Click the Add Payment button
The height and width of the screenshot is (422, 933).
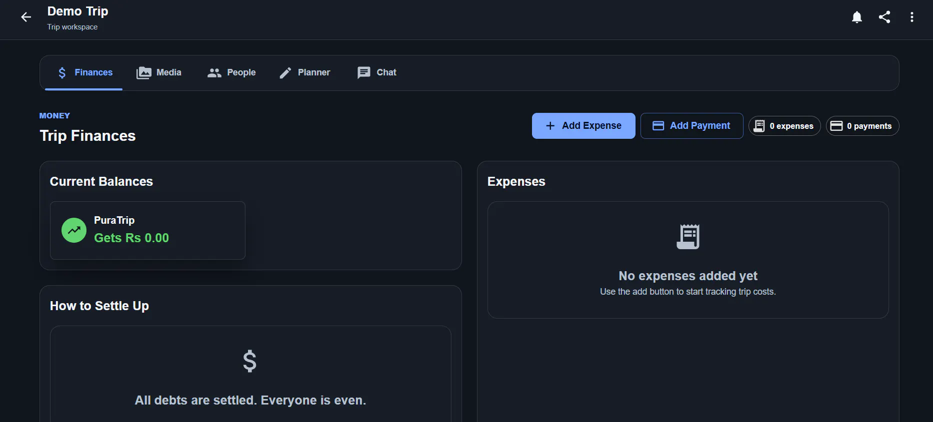(692, 126)
